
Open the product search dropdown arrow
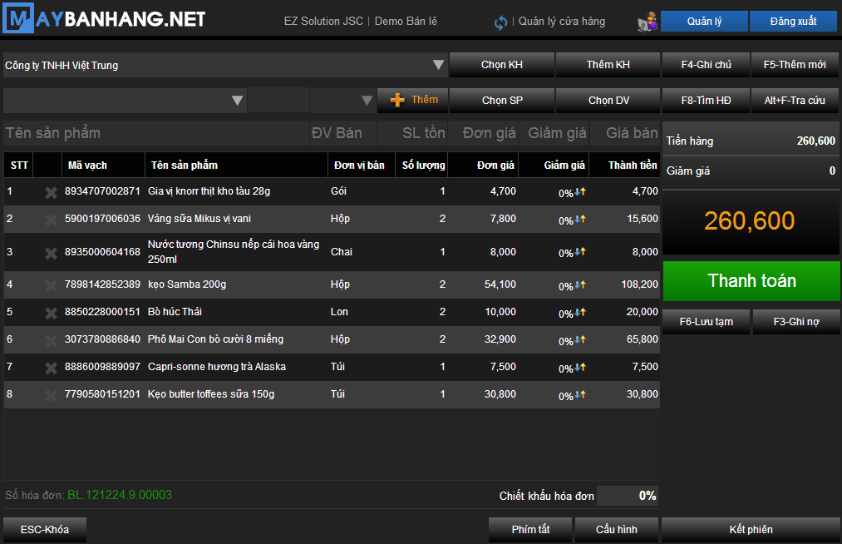(x=238, y=101)
